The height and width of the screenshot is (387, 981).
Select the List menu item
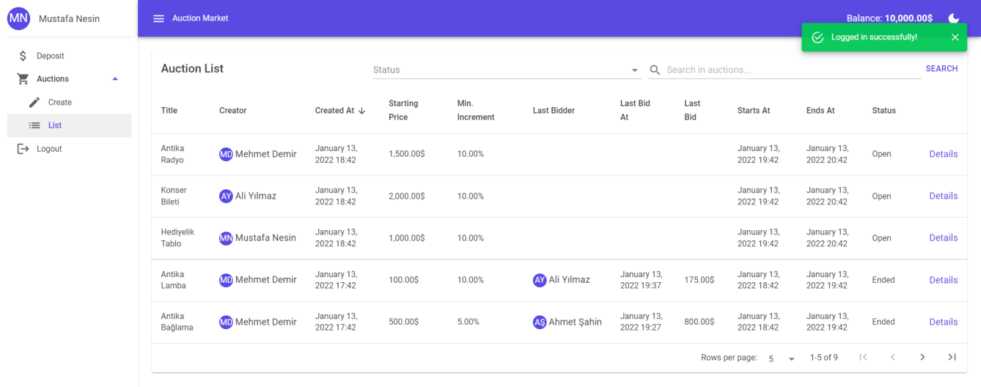coord(69,125)
